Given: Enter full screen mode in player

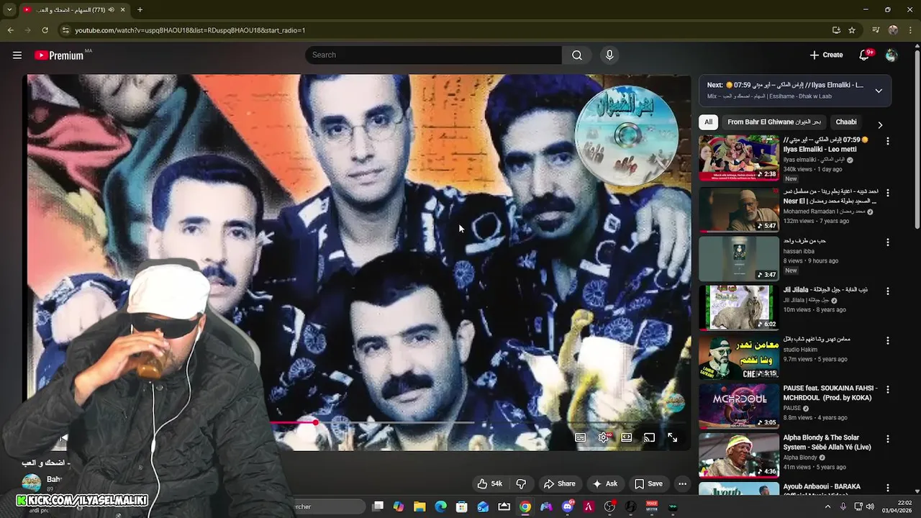Looking at the screenshot, I should tap(672, 437).
